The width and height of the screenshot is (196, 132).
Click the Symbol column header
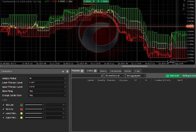(x=91, y=80)
